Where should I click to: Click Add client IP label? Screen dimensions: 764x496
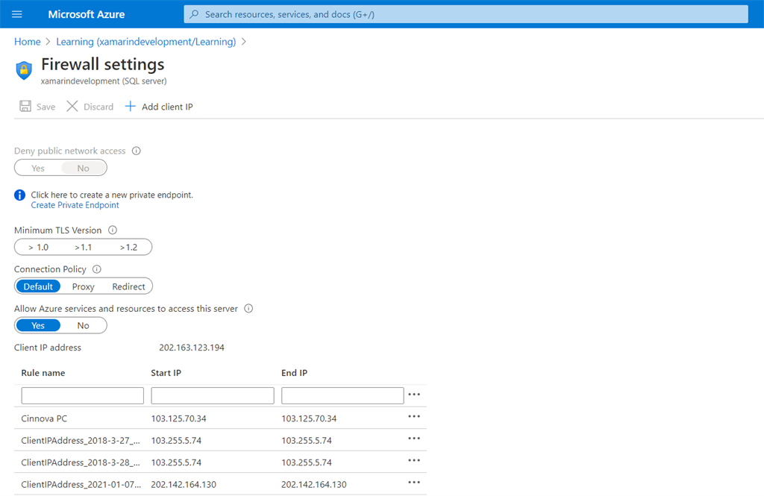[x=167, y=107]
